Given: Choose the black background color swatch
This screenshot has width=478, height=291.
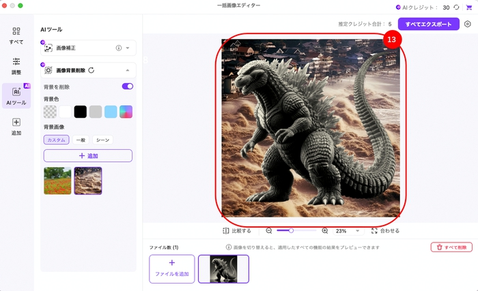Looking at the screenshot, I should coord(81,112).
